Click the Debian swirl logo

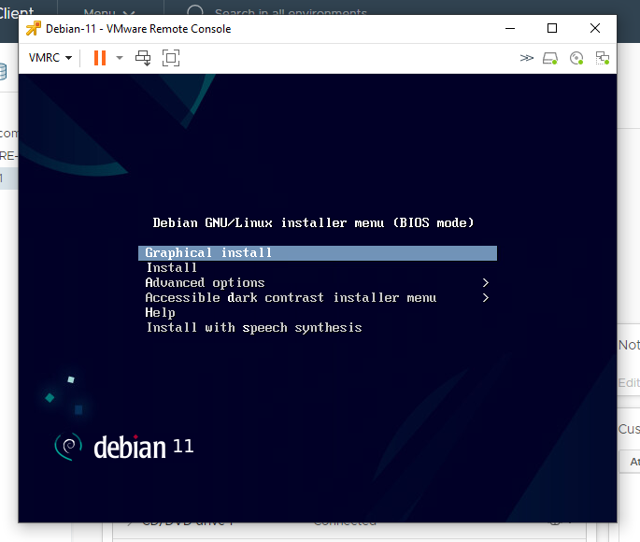click(68, 447)
